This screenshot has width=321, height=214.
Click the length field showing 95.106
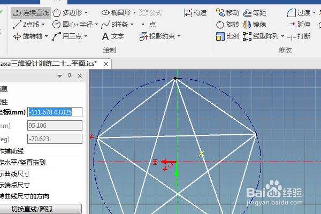55,125
